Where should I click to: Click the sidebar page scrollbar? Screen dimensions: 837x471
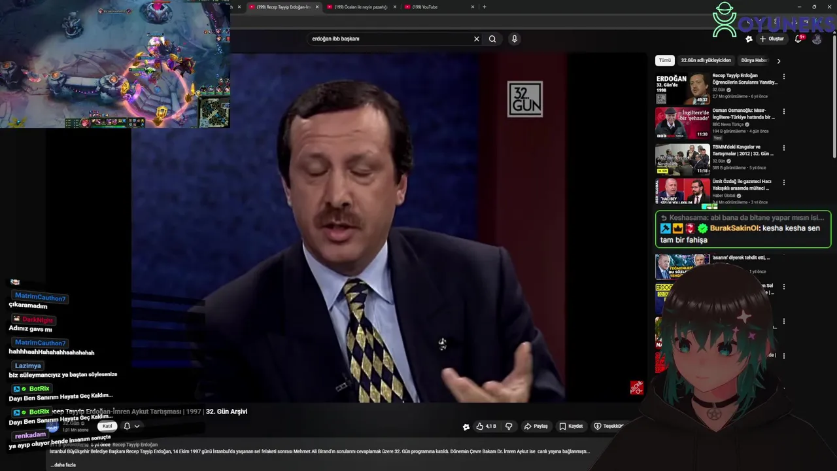click(x=834, y=98)
